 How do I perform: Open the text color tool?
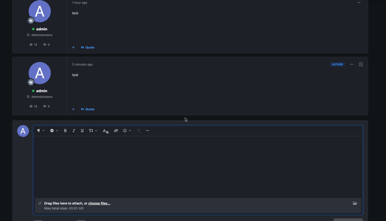point(106,131)
